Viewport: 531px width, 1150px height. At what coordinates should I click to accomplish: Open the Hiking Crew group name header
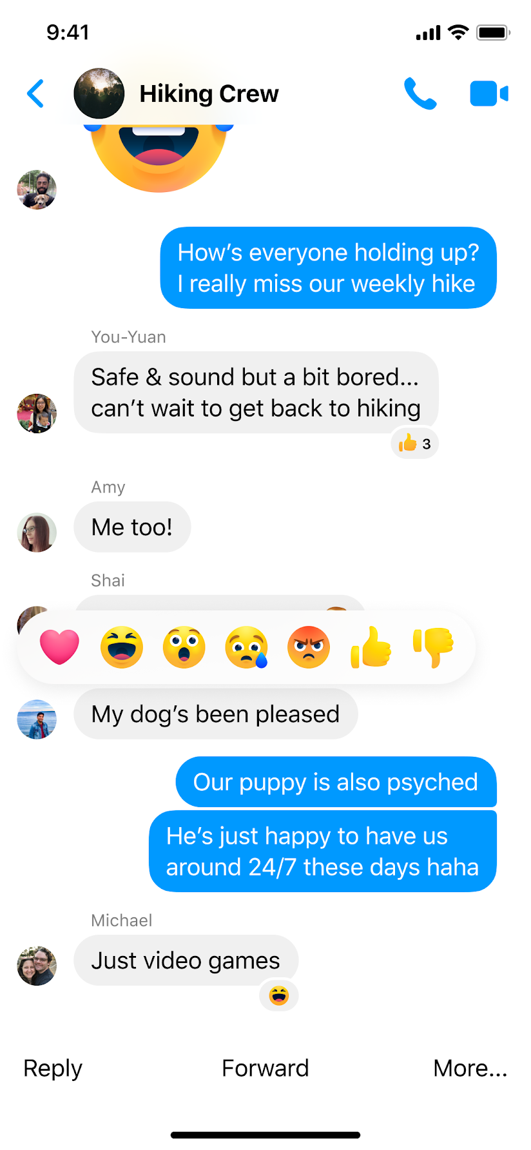pyautogui.click(x=209, y=94)
